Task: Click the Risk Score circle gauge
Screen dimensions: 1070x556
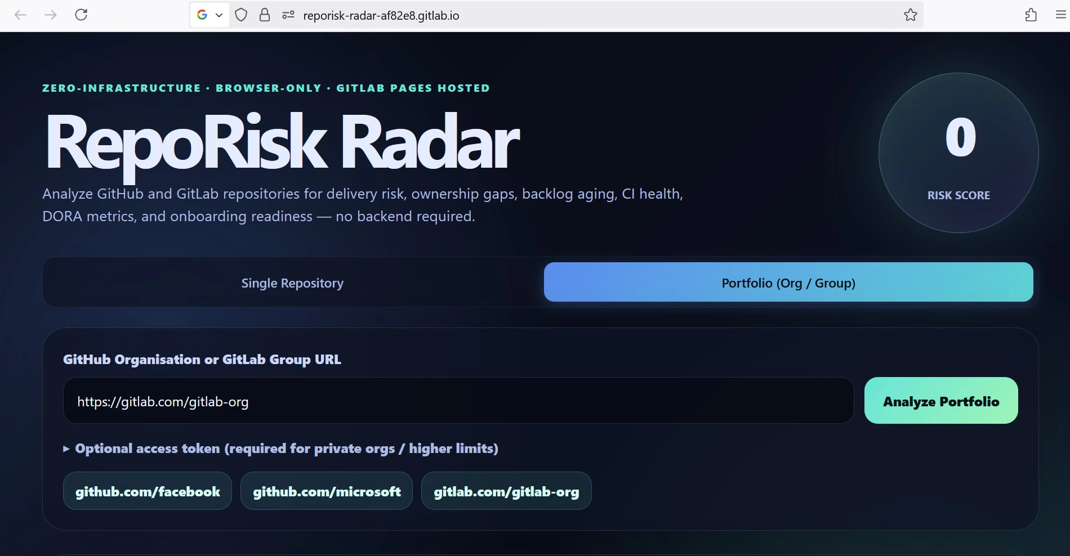Action: click(958, 153)
